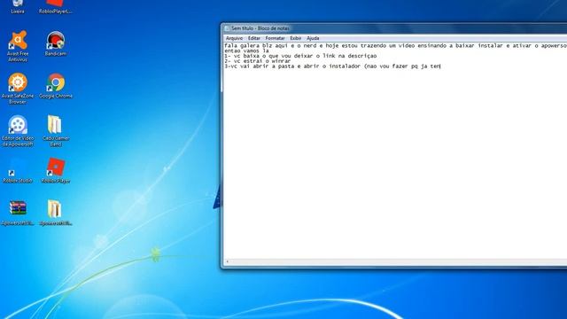The width and height of the screenshot is (567, 319).
Task: Select the Apowersoft folder beside the WinRAR archive
Action: pos(55,213)
